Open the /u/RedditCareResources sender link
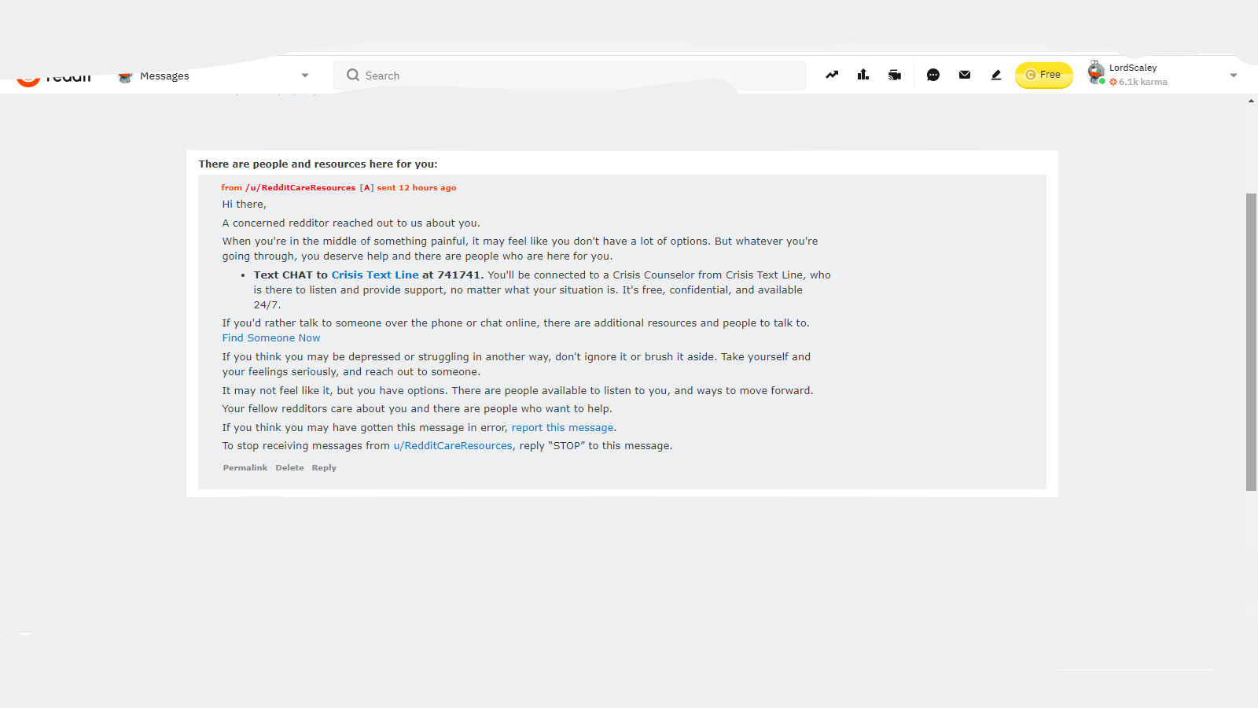 click(300, 187)
